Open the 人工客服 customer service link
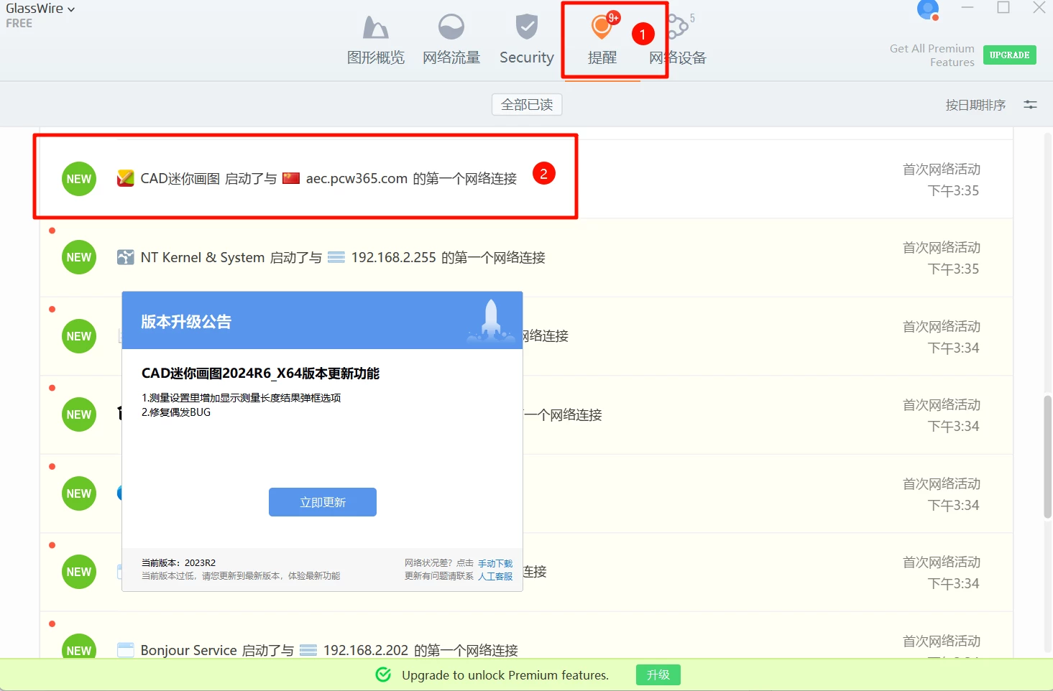Screen dimensions: 1053x691 coord(495,576)
